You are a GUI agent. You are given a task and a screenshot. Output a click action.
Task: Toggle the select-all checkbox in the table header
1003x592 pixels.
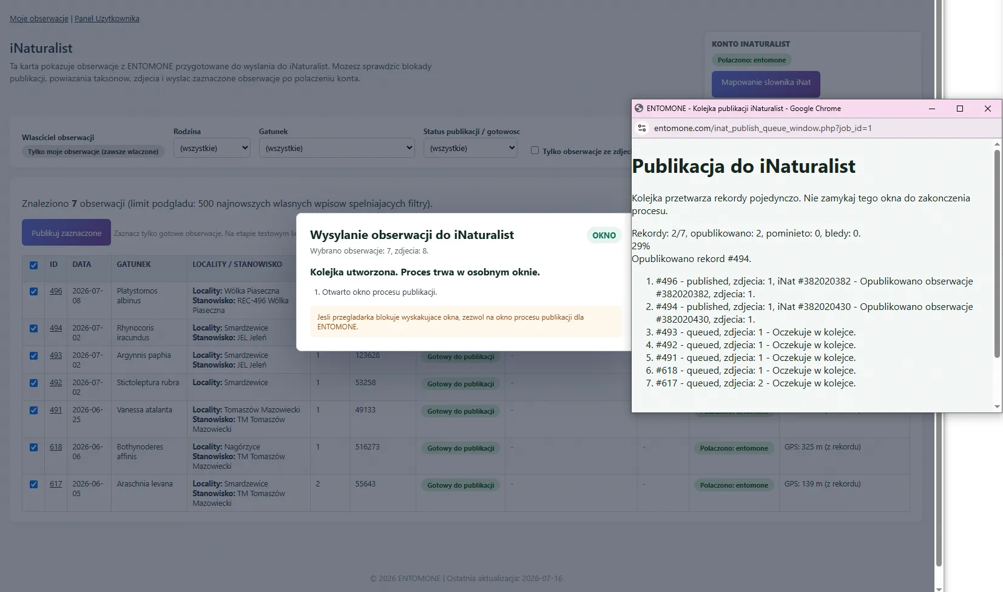click(x=33, y=265)
